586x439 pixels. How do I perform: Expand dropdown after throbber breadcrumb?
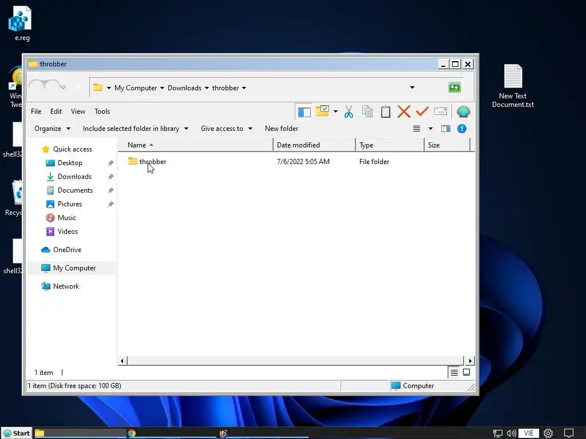coord(244,88)
